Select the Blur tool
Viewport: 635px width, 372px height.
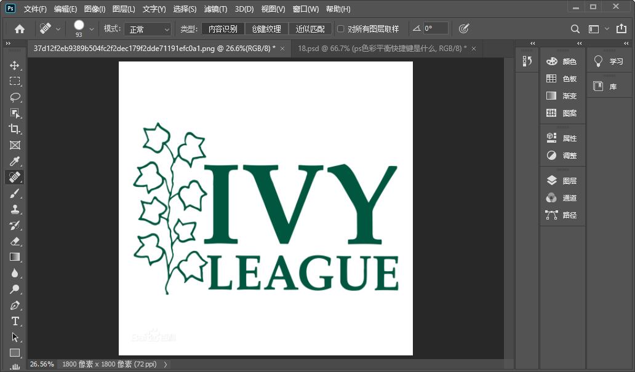(x=15, y=273)
